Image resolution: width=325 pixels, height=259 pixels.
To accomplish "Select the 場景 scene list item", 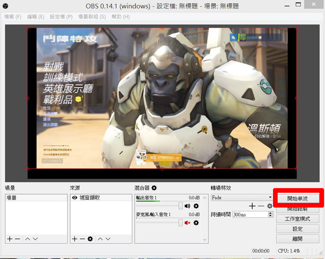I will [36, 198].
